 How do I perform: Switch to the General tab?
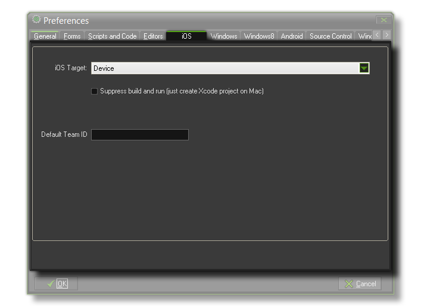click(x=45, y=36)
